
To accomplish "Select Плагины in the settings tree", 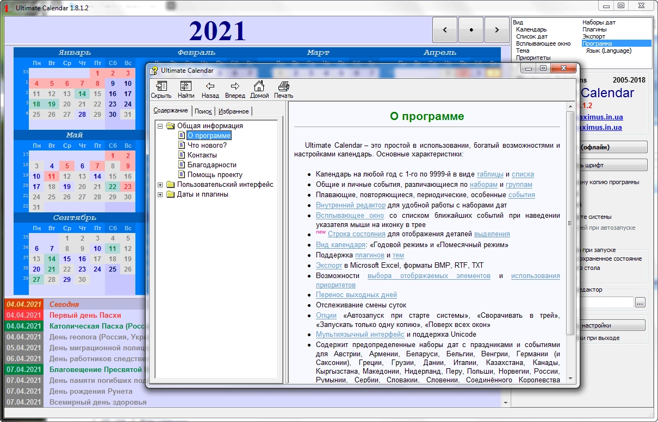I will pyautogui.click(x=594, y=29).
